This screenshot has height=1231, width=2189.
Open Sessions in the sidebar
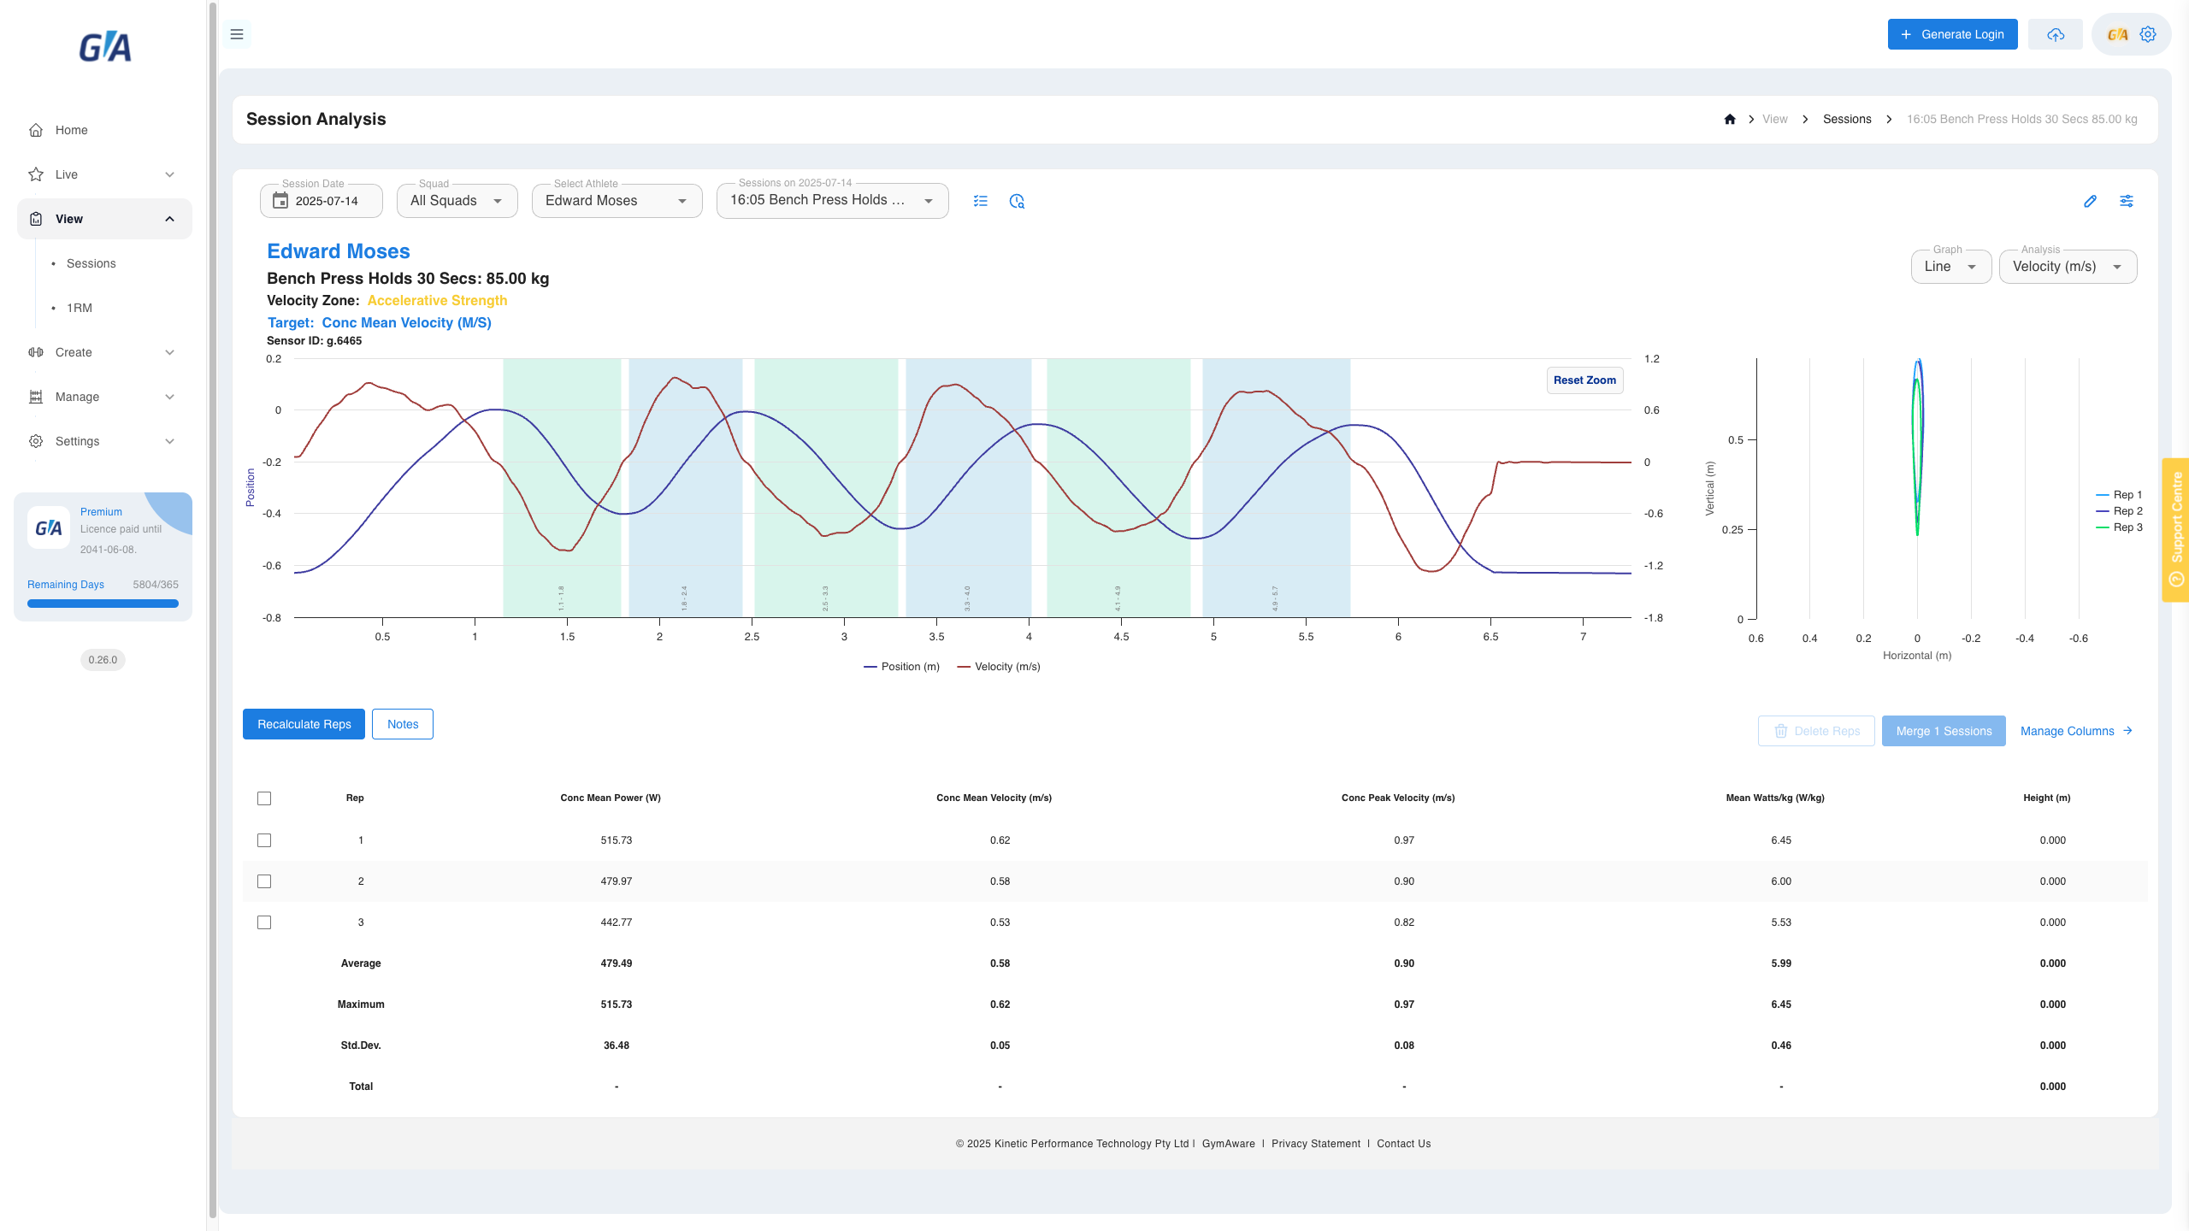91,263
